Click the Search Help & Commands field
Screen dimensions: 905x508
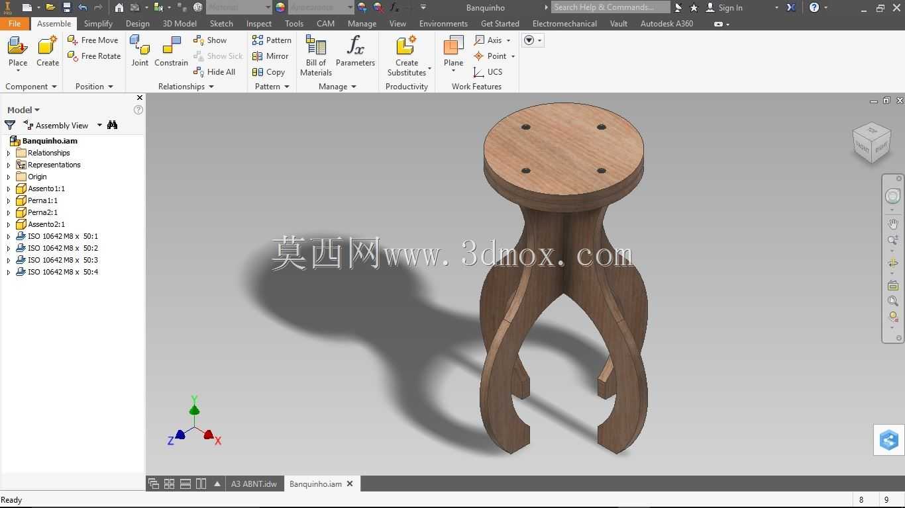tap(610, 7)
